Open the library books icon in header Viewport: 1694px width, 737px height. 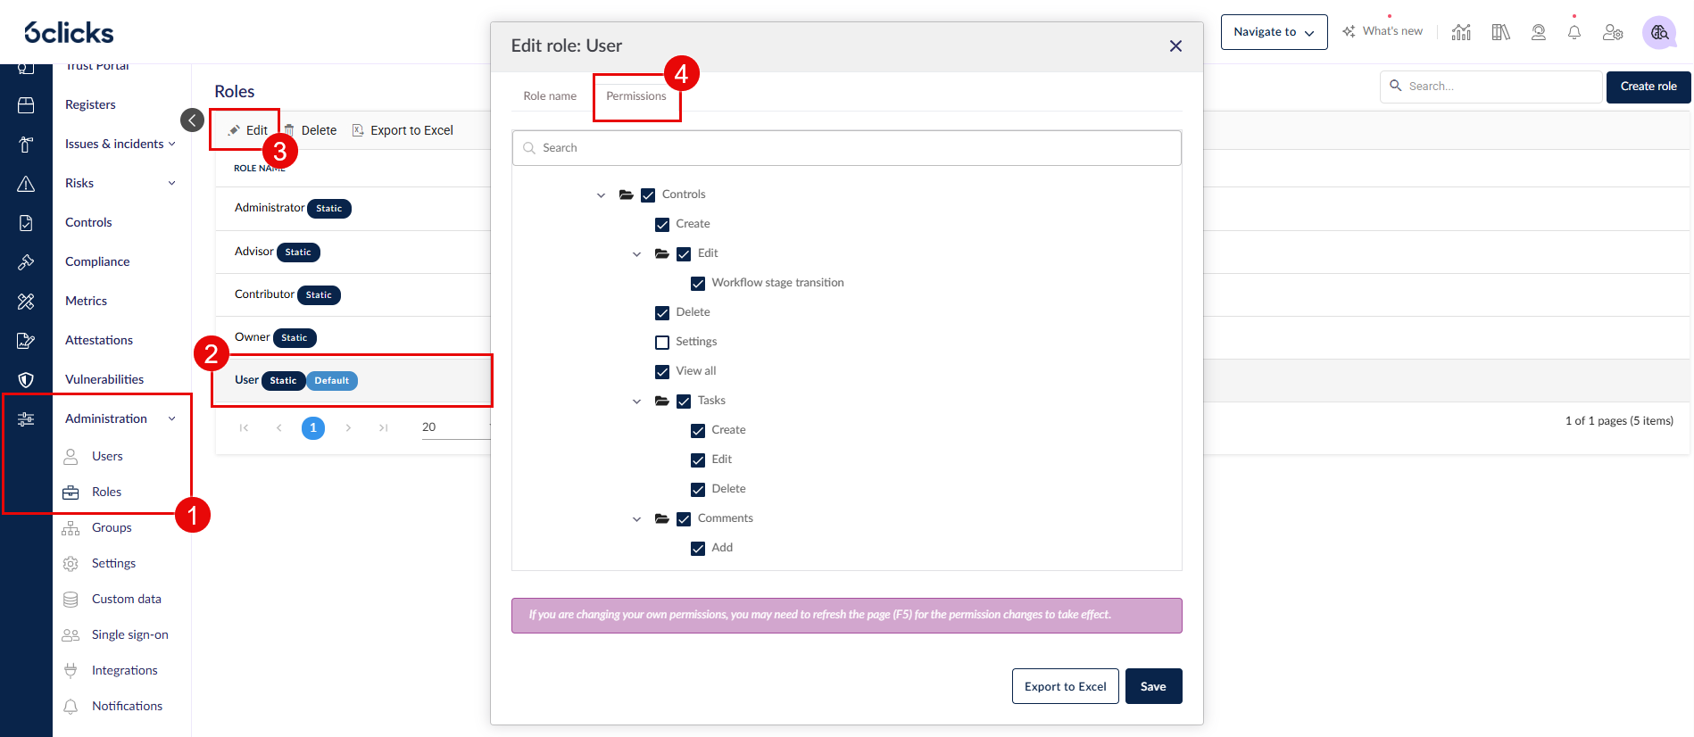[x=1501, y=32]
